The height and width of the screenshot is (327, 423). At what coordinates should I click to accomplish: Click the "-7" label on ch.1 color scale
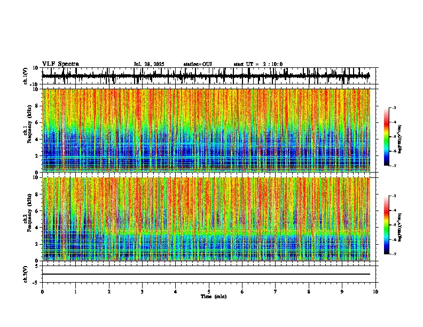394,166
